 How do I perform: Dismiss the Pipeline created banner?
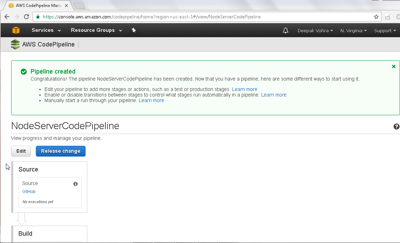[394, 67]
